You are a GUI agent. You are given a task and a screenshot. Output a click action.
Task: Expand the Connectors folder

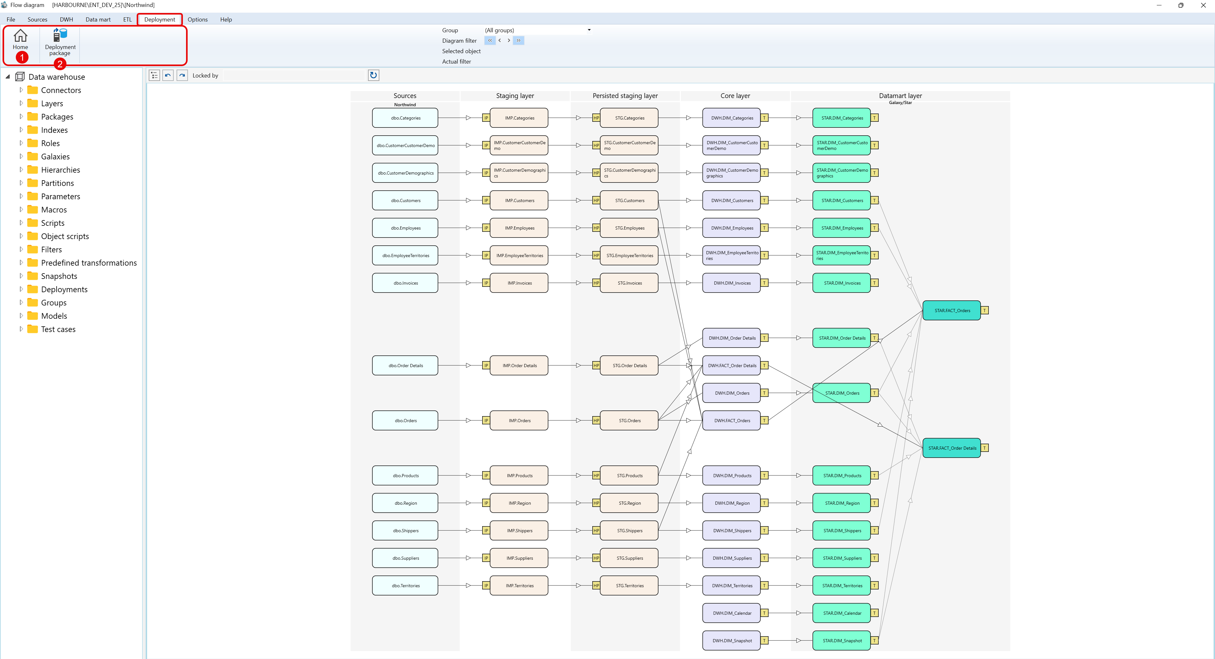[x=21, y=89]
